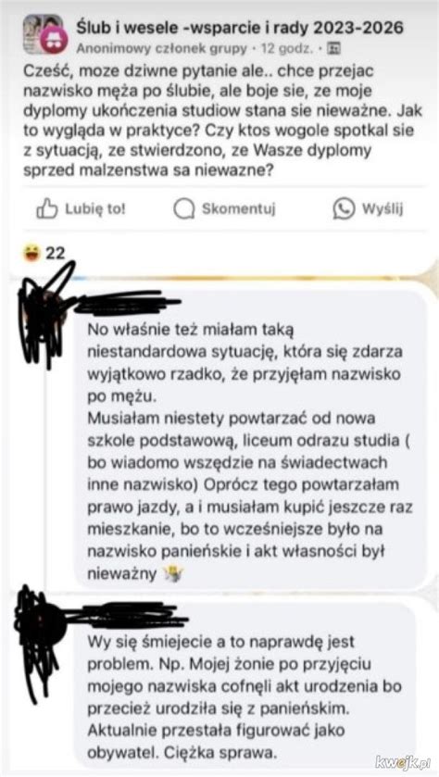
Task: Click the laughing reaction emoji
Action: 32,254
